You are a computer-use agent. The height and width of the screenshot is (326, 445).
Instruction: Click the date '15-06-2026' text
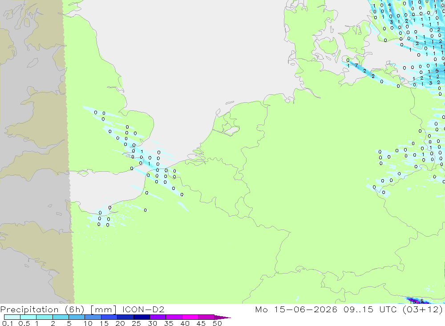coord(305,309)
